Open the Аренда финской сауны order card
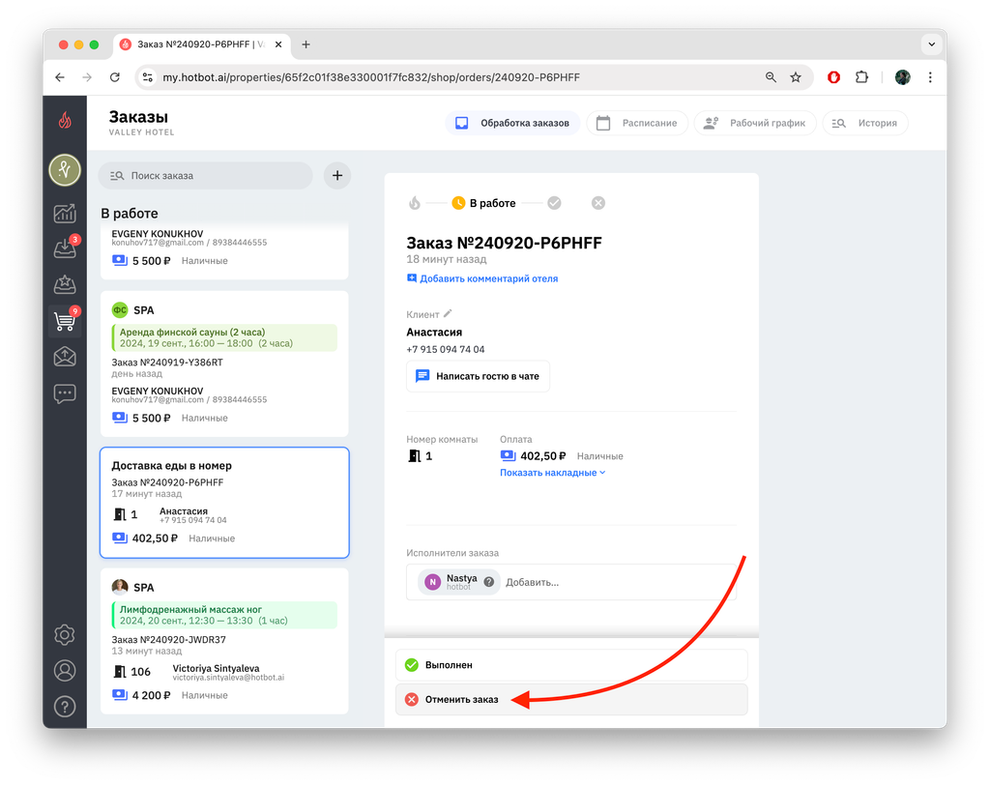 coord(224,363)
